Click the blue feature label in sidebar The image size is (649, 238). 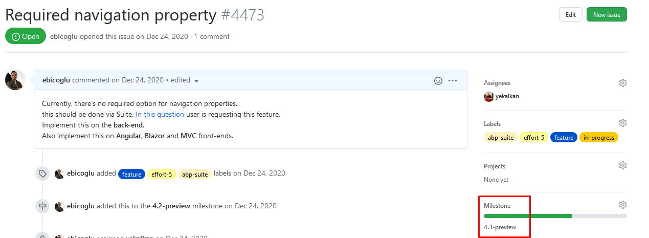pos(564,138)
